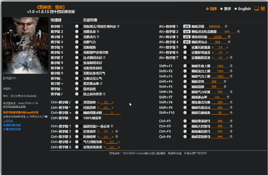Click info icon after 编辑点击物品数量 value
The width and height of the screenshot is (268, 175).
[239, 31]
